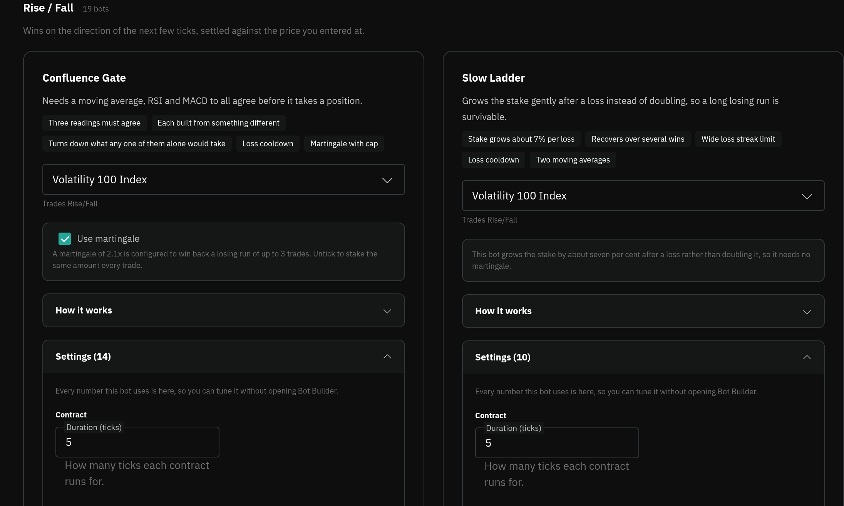Collapse the Settings (14) section
This screenshot has width=844, height=506.
[x=223, y=357]
